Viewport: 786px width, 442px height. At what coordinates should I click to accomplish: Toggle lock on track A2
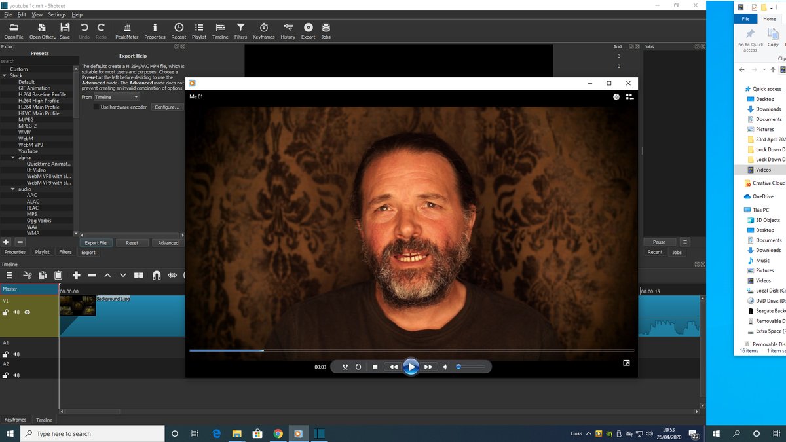5,375
